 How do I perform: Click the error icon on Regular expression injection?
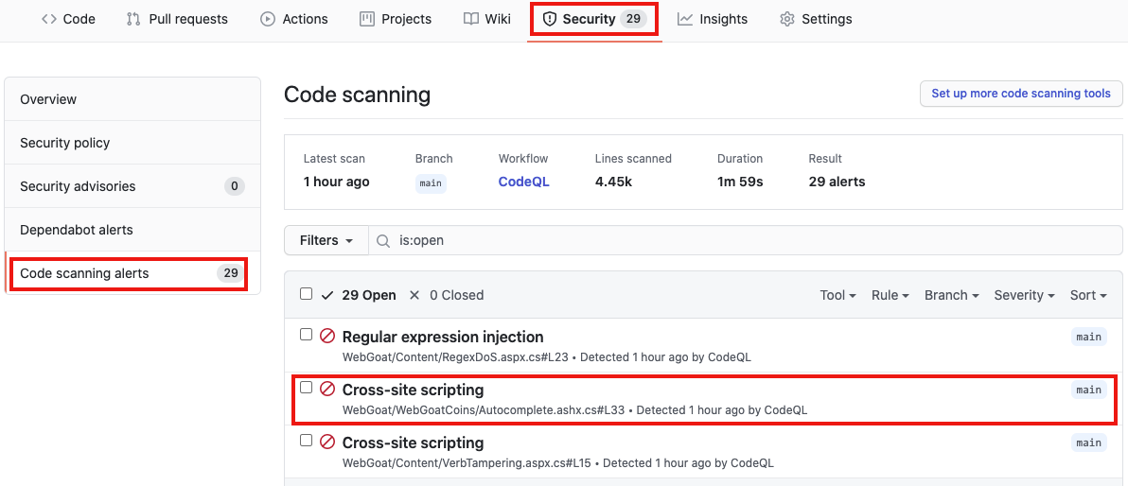(327, 336)
